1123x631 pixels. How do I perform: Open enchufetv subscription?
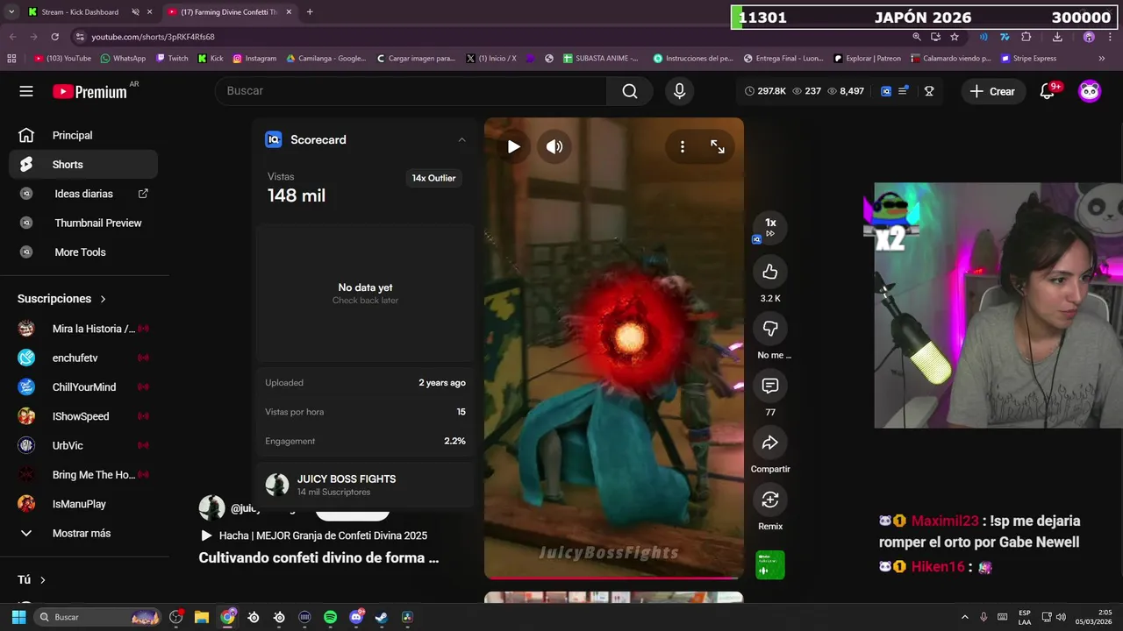coord(83,358)
